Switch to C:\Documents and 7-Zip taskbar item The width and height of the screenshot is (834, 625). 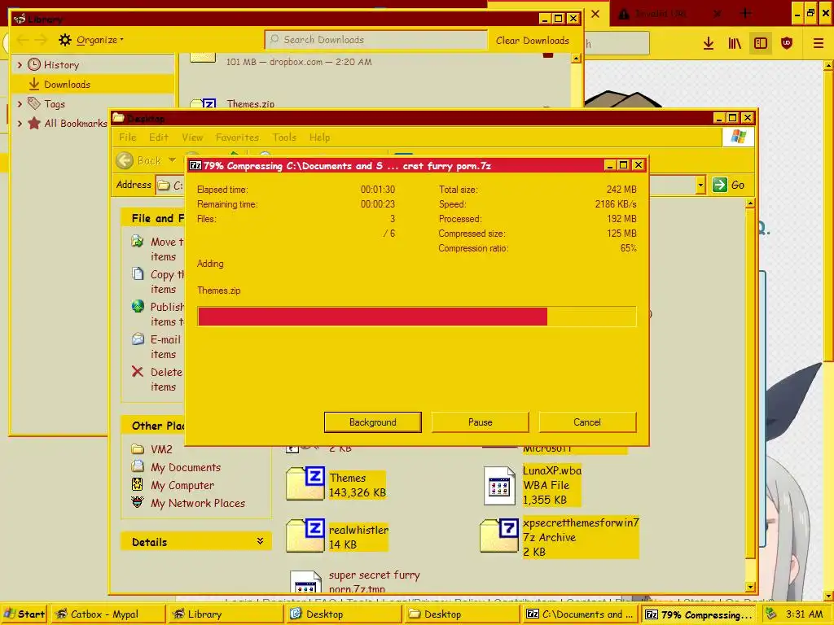(581, 614)
